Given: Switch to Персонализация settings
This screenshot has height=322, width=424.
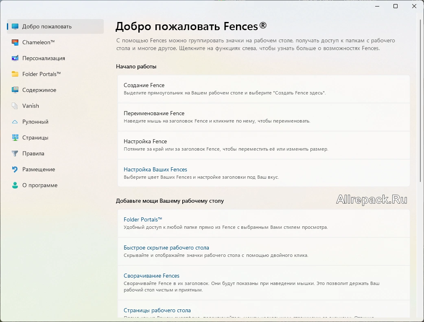Looking at the screenshot, I should coord(55,58).
